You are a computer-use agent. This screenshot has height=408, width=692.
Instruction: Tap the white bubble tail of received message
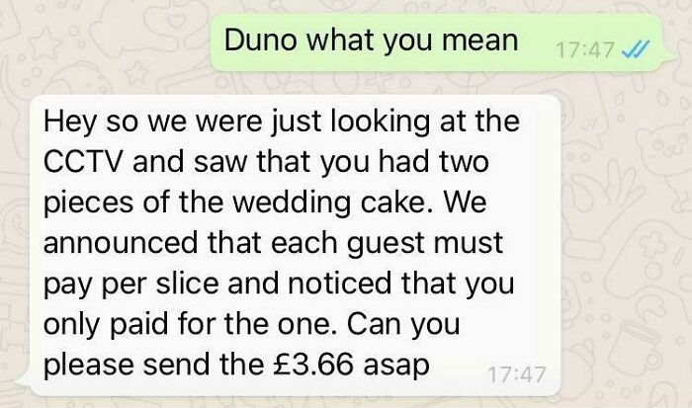(23, 383)
